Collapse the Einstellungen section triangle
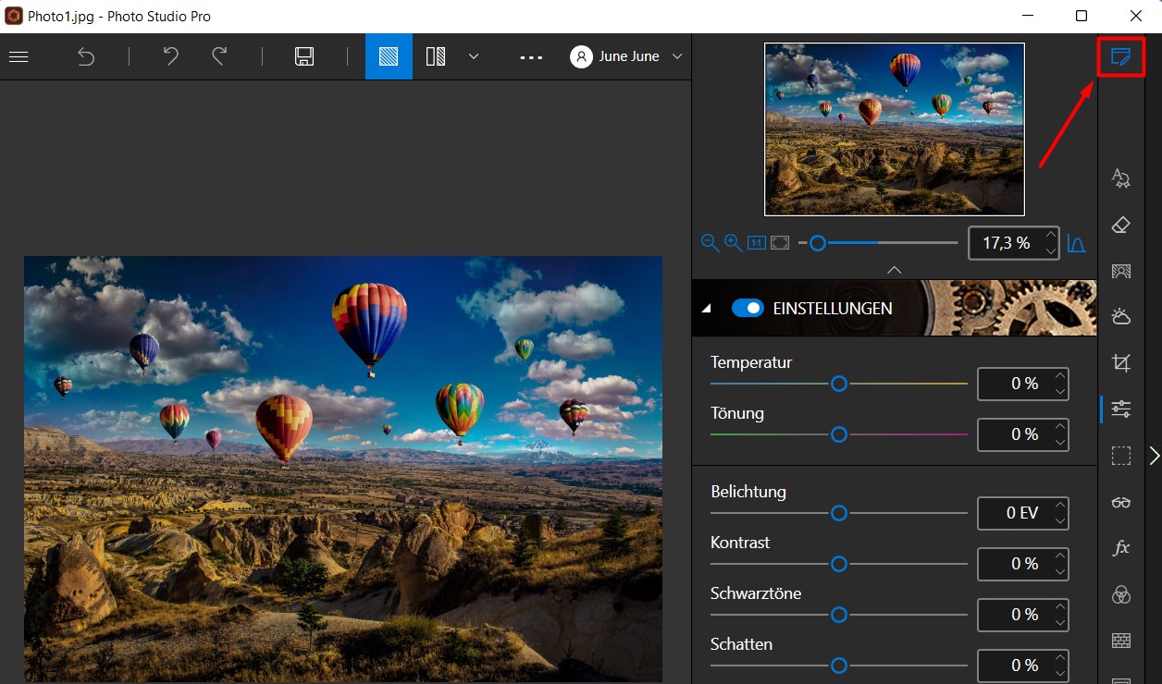 tap(707, 309)
